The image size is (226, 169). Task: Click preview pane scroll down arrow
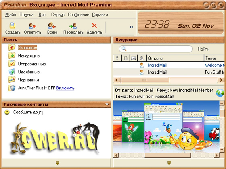222,150
